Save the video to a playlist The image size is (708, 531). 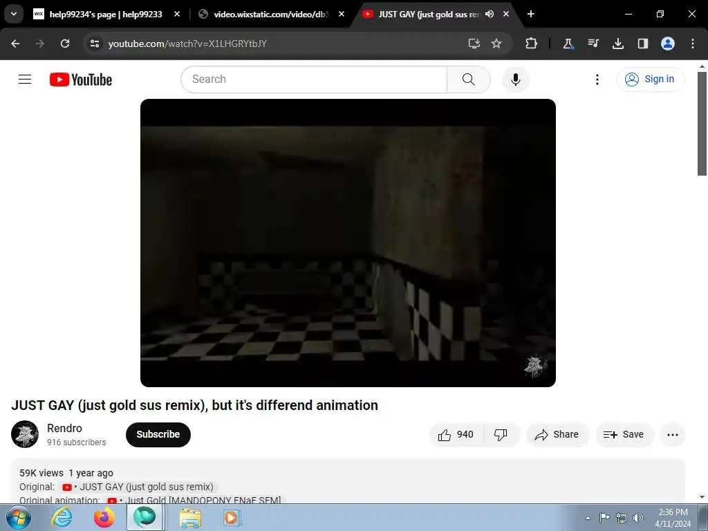(x=624, y=434)
